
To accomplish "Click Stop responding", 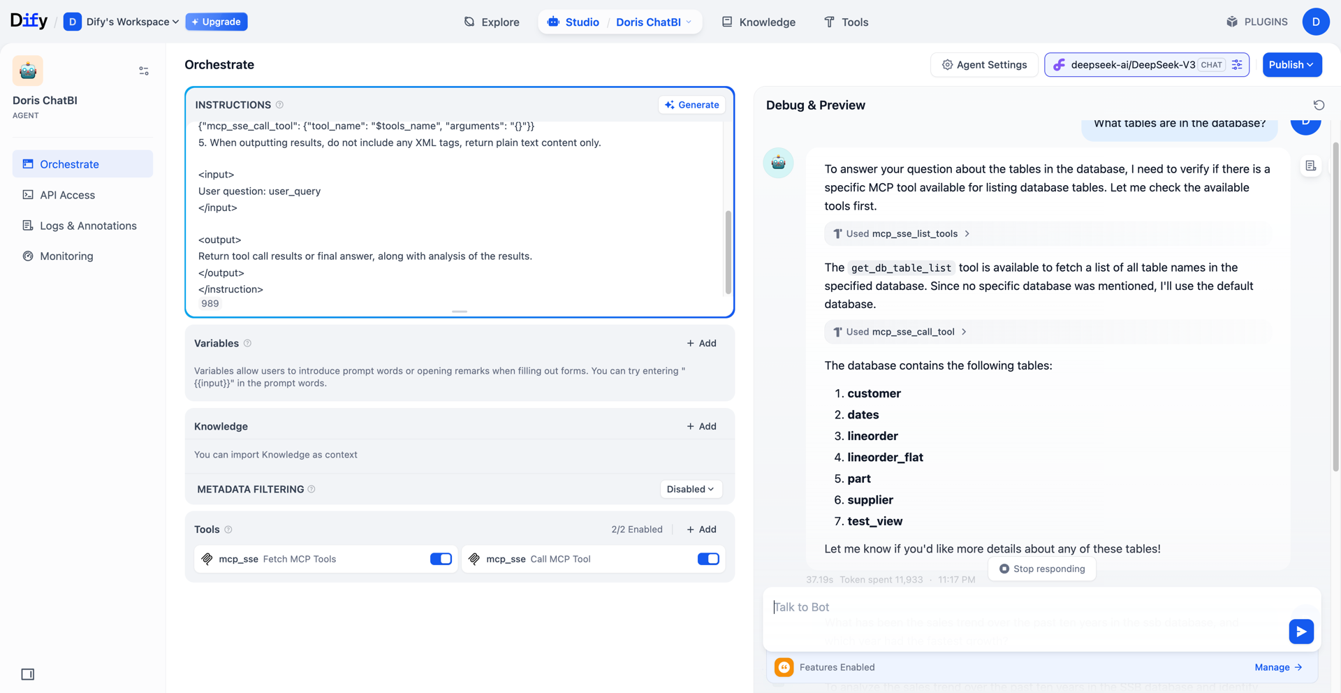I will (1042, 569).
